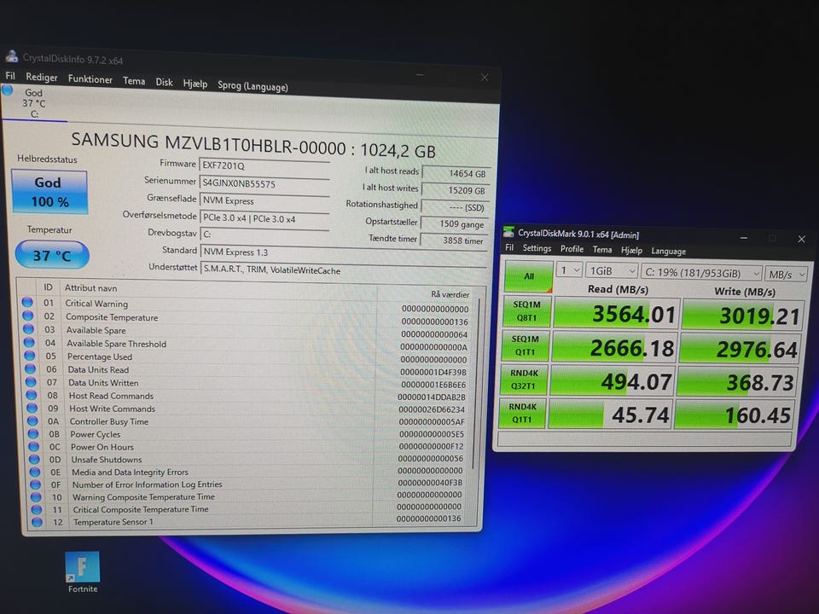This screenshot has width=819, height=614.
Task: Close the CrystalDiskMark window
Action: coord(801,239)
